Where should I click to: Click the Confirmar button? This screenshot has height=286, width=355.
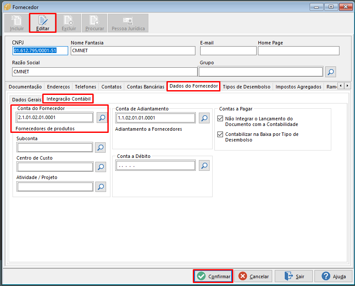tap(213, 276)
